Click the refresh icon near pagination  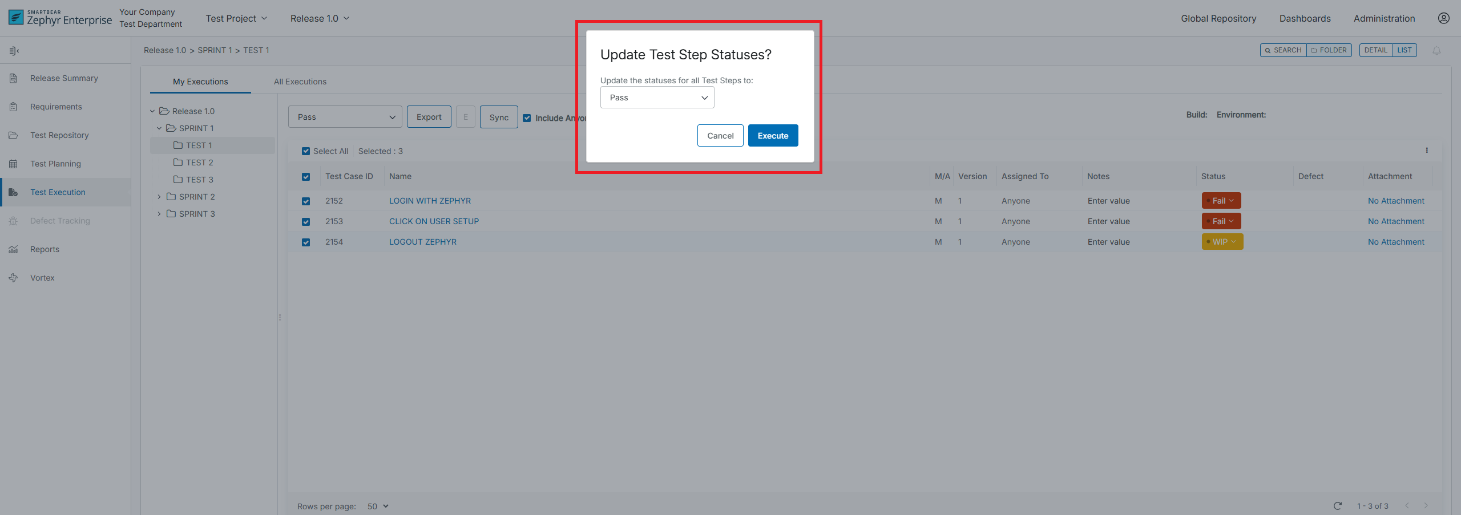[1337, 506]
